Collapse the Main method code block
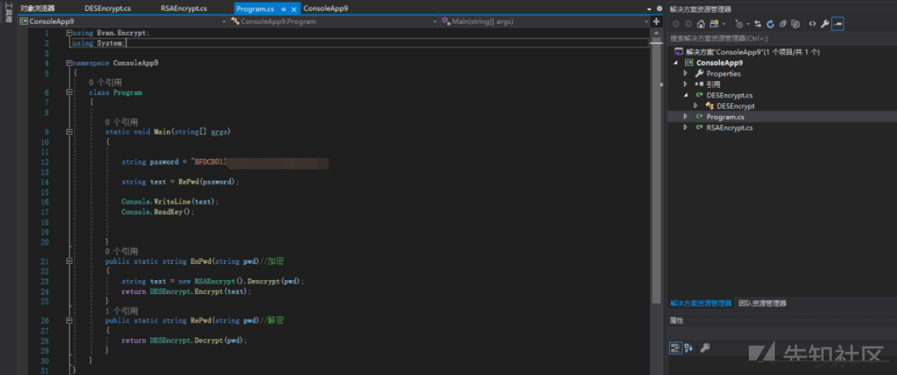This screenshot has height=375, width=897. [69, 132]
